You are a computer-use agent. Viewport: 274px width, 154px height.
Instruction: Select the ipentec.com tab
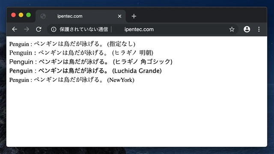point(80,16)
